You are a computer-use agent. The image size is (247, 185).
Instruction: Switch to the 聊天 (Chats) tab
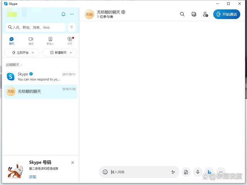[x=12, y=41]
